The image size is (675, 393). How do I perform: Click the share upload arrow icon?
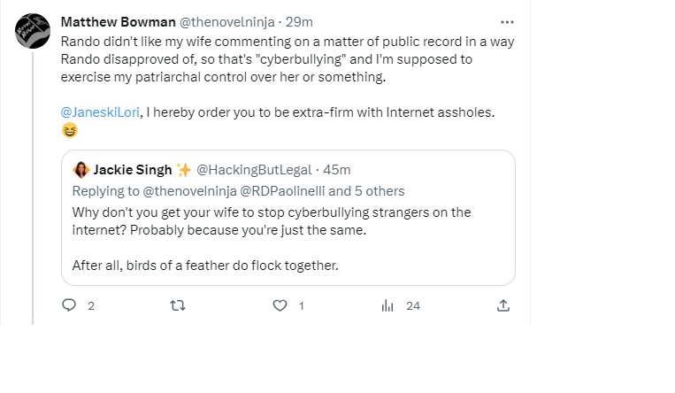502,305
